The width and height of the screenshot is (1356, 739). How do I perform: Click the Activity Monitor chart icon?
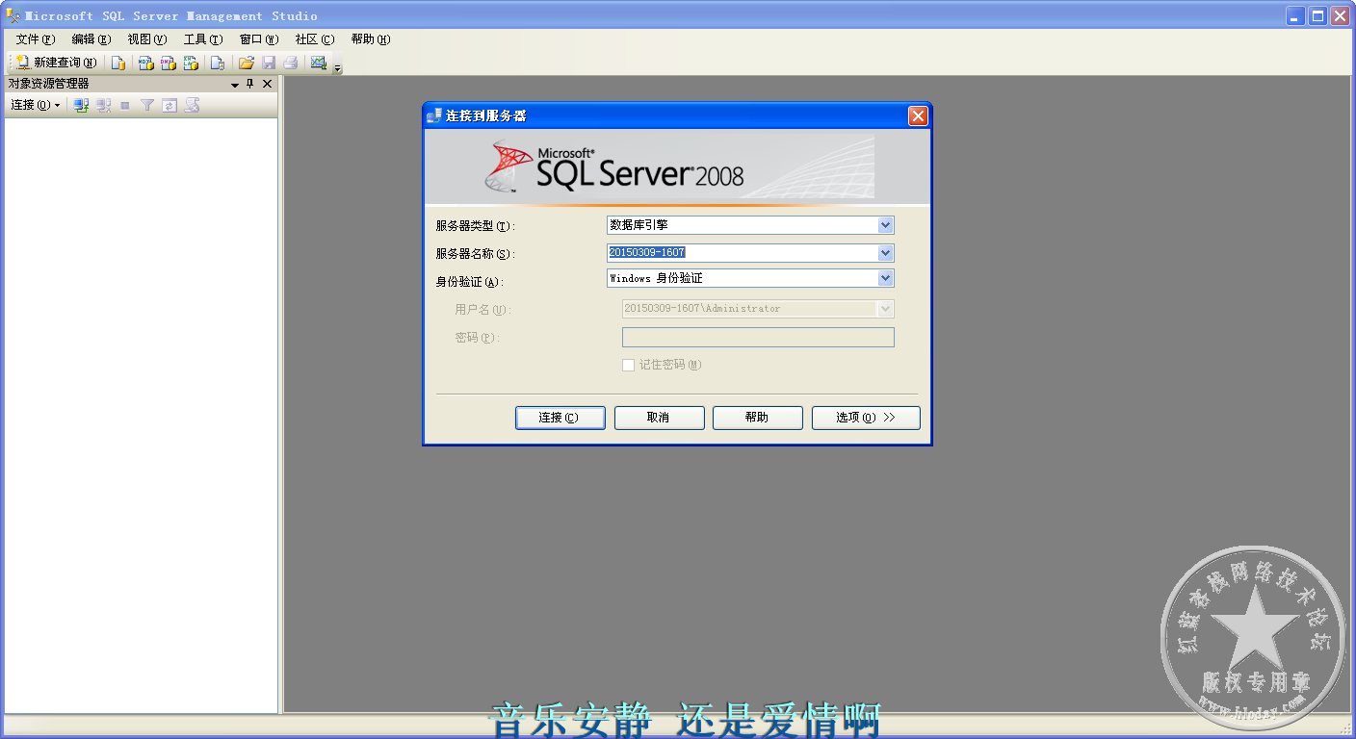(319, 63)
